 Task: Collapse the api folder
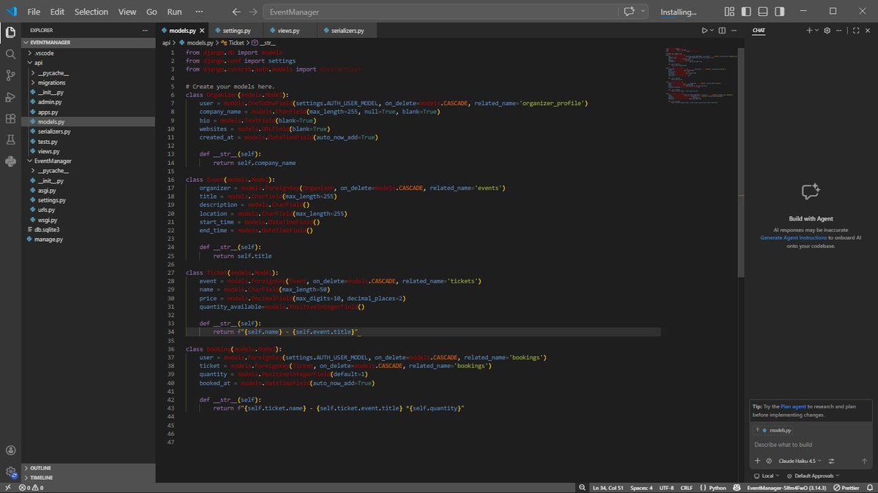tap(88, 63)
